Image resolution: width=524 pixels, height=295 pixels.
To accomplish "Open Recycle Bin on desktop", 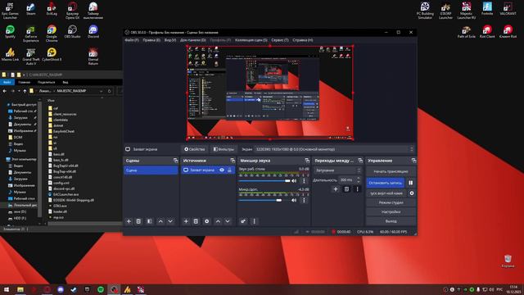I will (508, 261).
